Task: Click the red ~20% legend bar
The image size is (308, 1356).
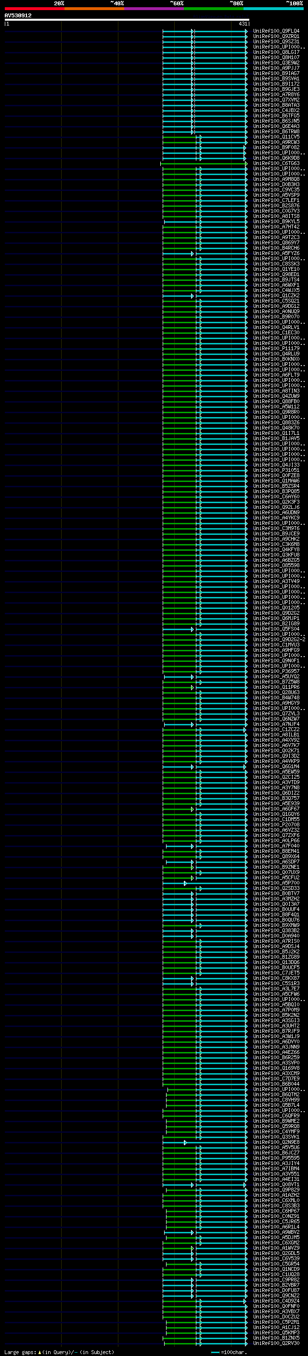Action: [x=34, y=9]
